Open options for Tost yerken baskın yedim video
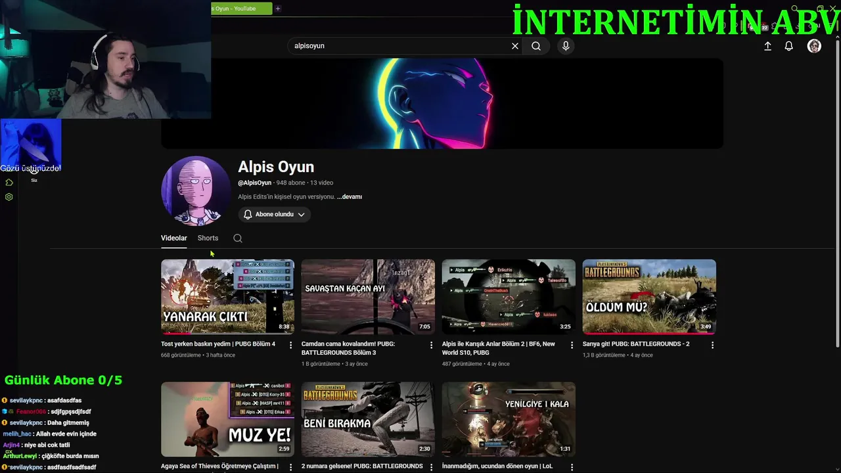Viewport: 841px width, 473px height. (x=290, y=345)
